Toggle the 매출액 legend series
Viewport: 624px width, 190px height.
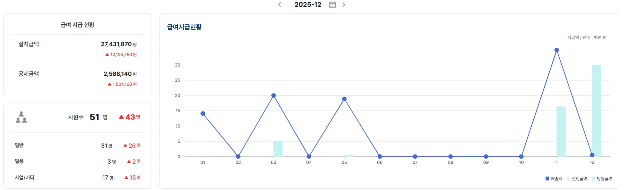pyautogui.click(x=554, y=178)
